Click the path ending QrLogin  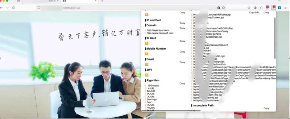209,56
